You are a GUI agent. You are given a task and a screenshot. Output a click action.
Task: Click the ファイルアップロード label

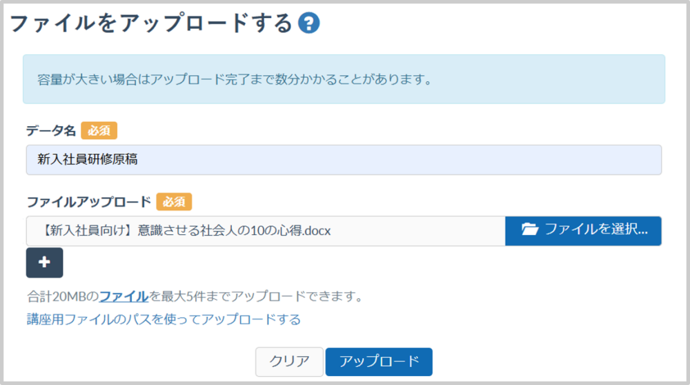(x=88, y=202)
